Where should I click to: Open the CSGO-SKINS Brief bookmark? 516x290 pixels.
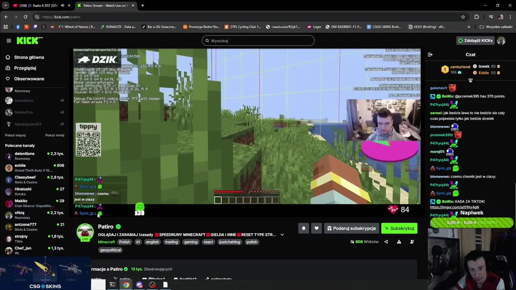pos(383,27)
